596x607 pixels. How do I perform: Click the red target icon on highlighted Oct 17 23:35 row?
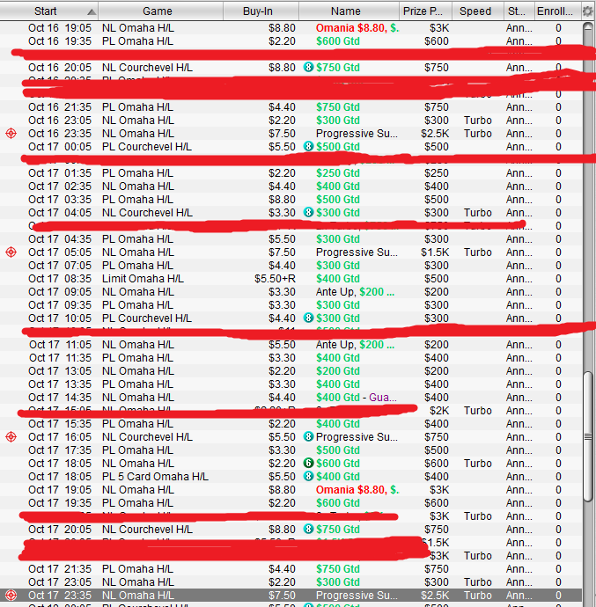[11, 596]
